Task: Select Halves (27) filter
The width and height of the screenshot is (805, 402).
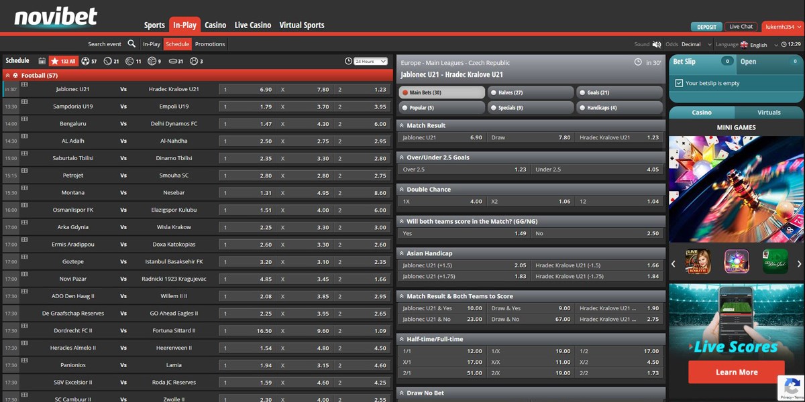Action: coord(531,92)
